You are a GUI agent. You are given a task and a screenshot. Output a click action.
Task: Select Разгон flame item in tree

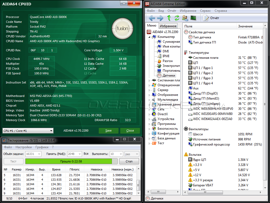click(167, 61)
